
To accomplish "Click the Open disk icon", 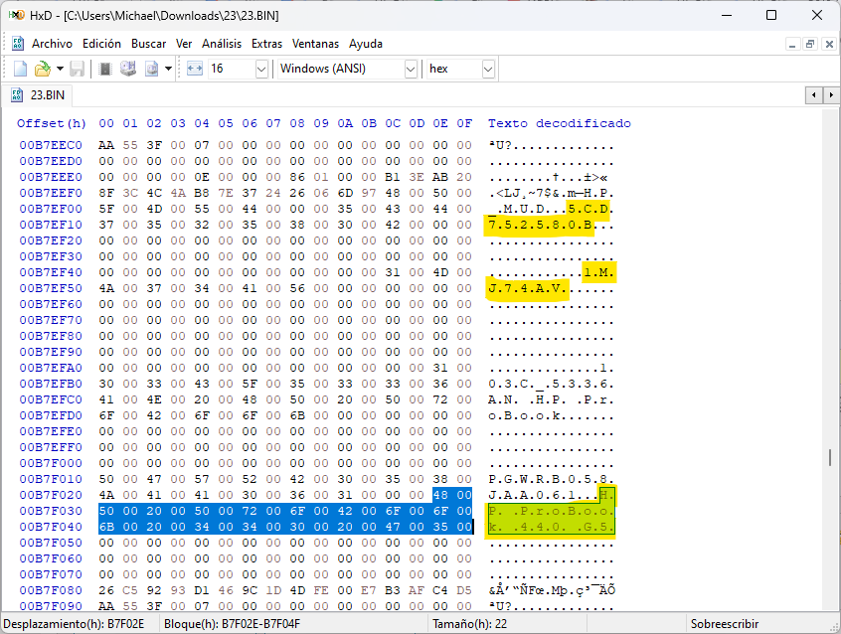I will pos(128,69).
